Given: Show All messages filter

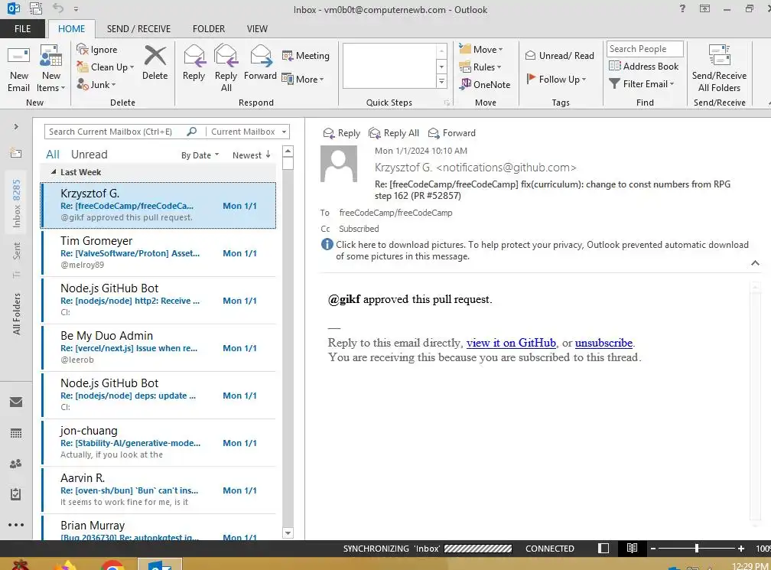Looking at the screenshot, I should pyautogui.click(x=53, y=155).
